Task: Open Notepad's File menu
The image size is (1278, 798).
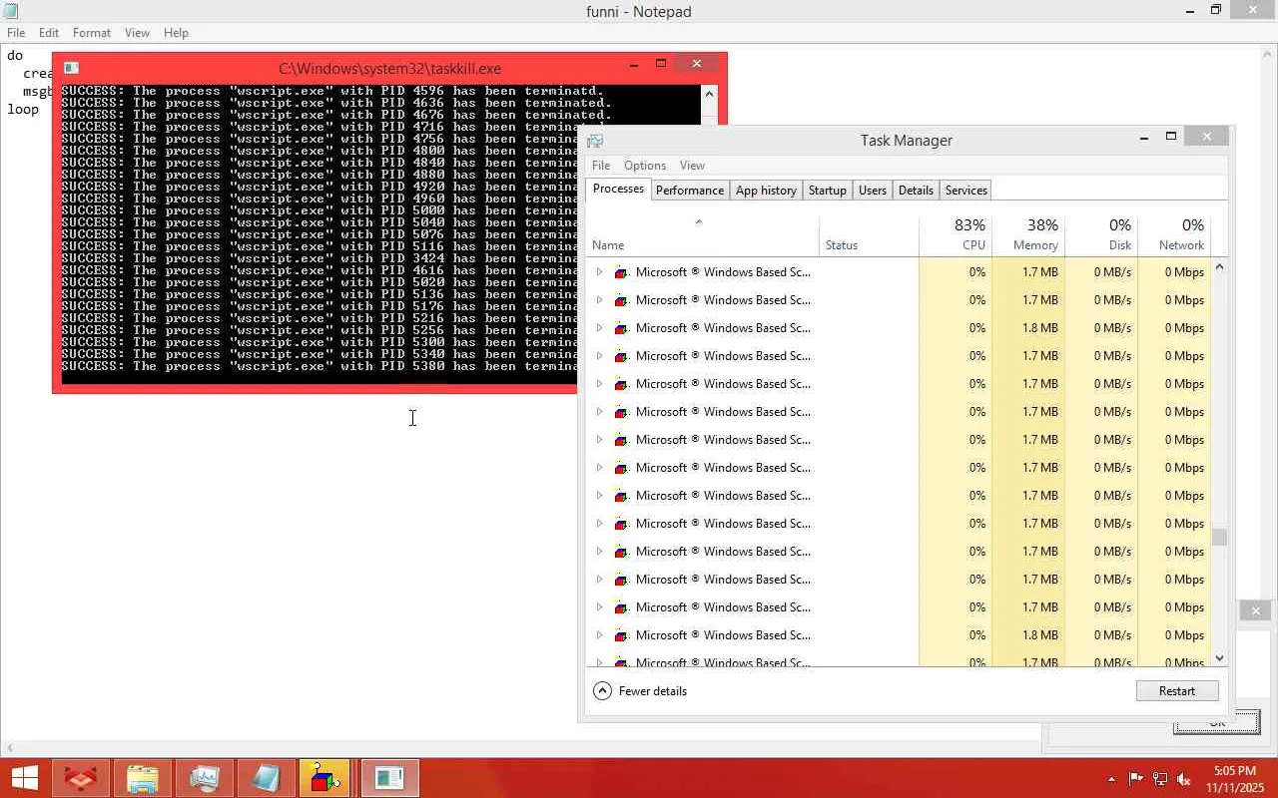Action: tap(16, 33)
